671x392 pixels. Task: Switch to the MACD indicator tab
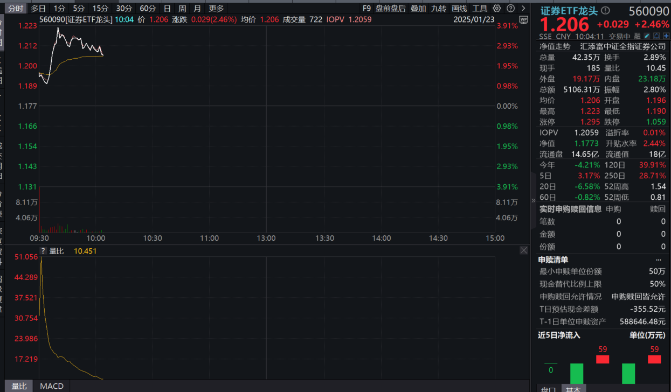[52, 386]
